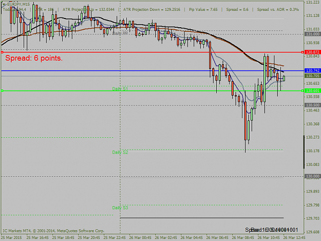Click the Daily S2 pivot label
Viewport: 321px width, 241px height.
point(120,152)
